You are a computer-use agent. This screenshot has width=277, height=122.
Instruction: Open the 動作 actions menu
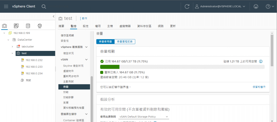(83, 18)
